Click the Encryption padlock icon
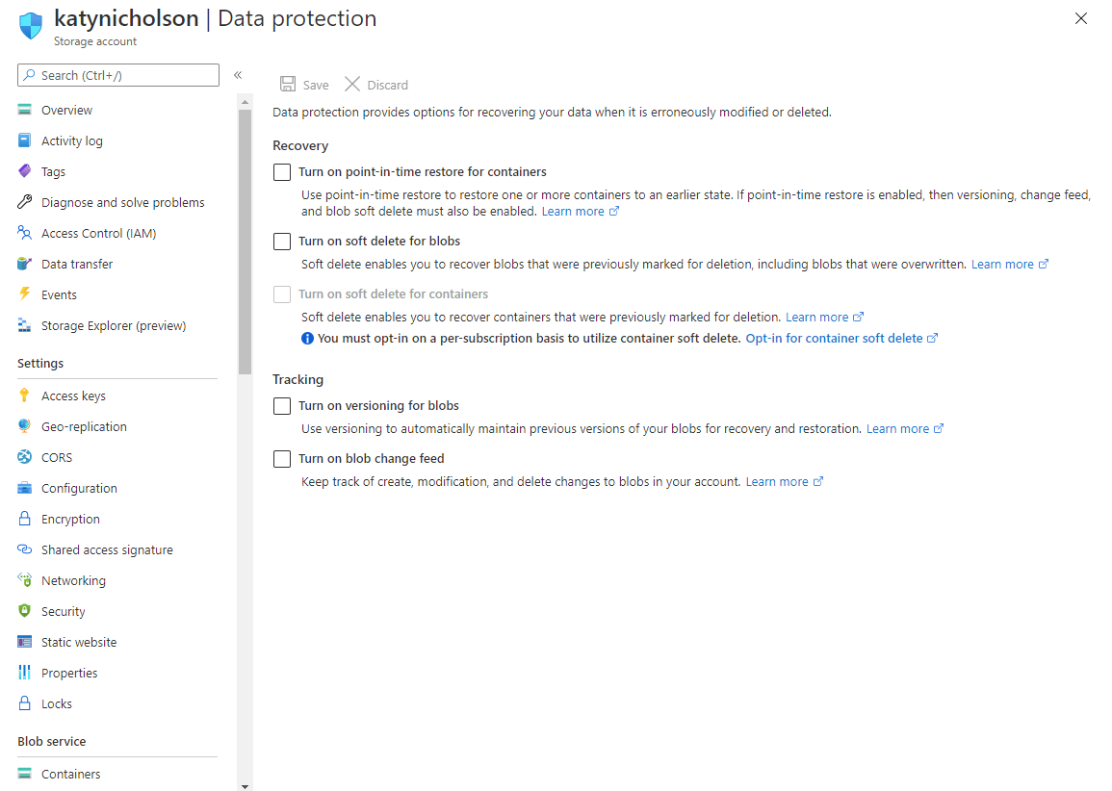The height and width of the screenshot is (791, 1112). pos(25,519)
